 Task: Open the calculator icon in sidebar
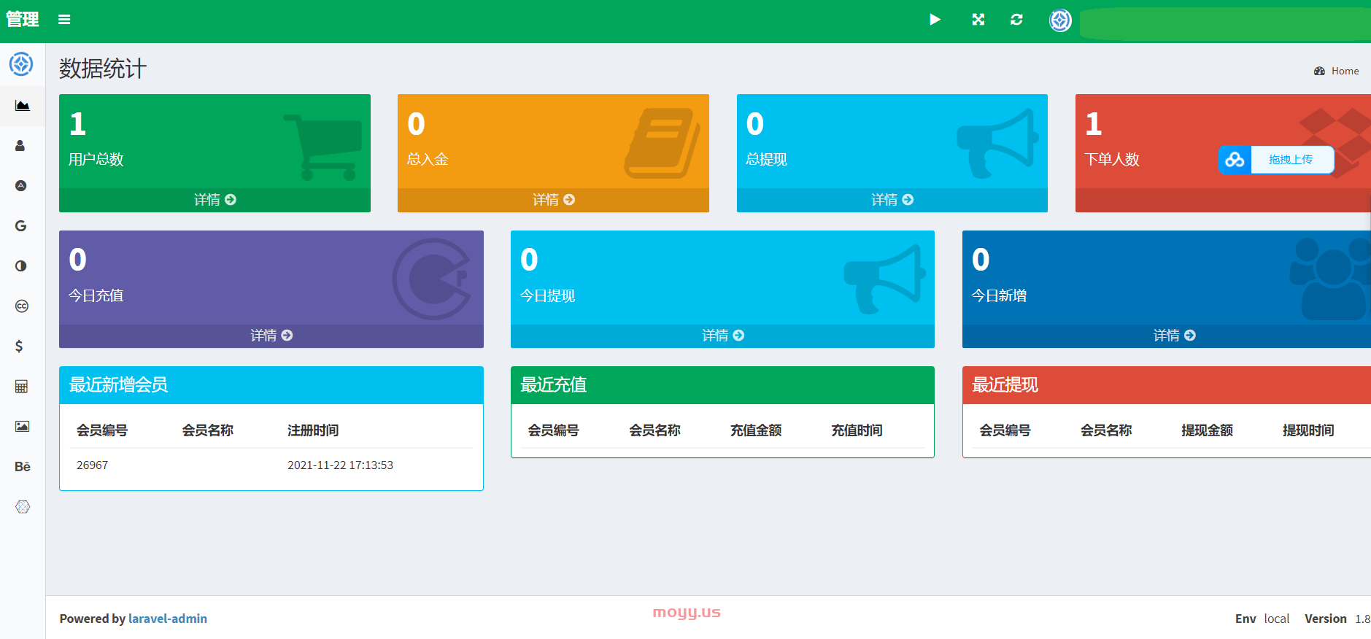pyautogui.click(x=21, y=387)
